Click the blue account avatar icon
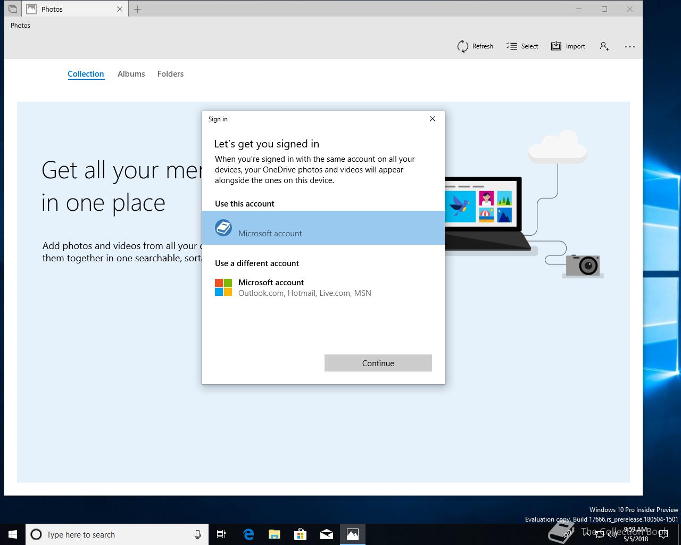The height and width of the screenshot is (545, 681). click(x=223, y=228)
